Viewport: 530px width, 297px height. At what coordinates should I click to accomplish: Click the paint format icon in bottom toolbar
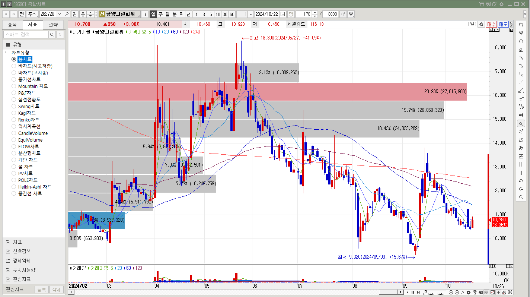pyautogui.click(x=475, y=293)
